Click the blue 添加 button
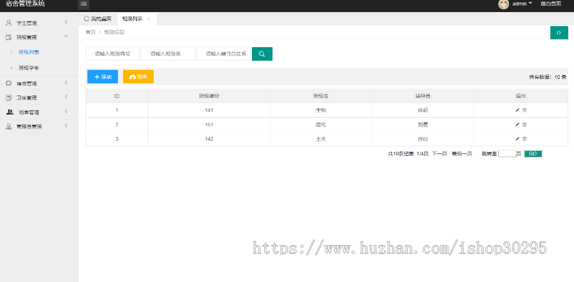The image size is (574, 282). [103, 77]
